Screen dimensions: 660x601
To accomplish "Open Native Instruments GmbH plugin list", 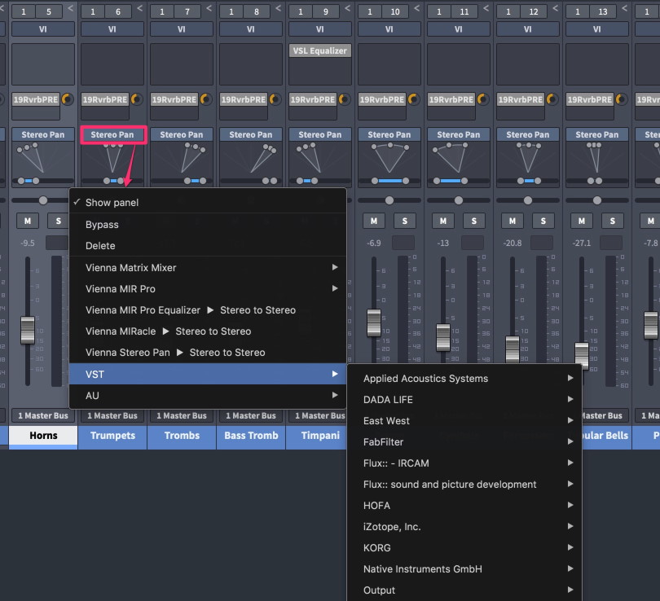I will click(464, 568).
